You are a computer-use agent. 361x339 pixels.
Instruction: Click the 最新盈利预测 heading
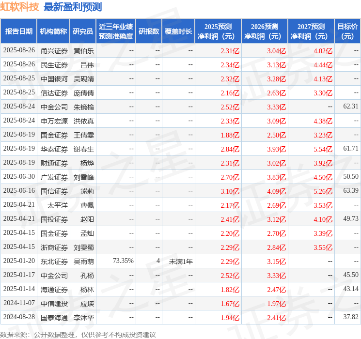point(73,7)
